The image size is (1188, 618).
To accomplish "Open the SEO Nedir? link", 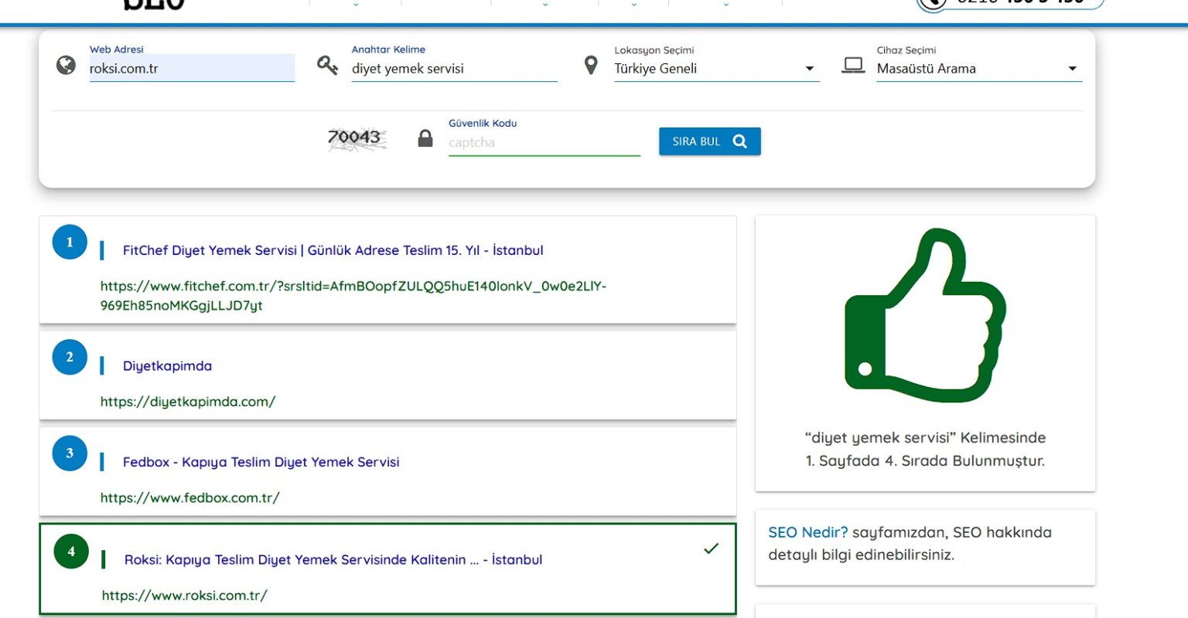I will tap(807, 532).
